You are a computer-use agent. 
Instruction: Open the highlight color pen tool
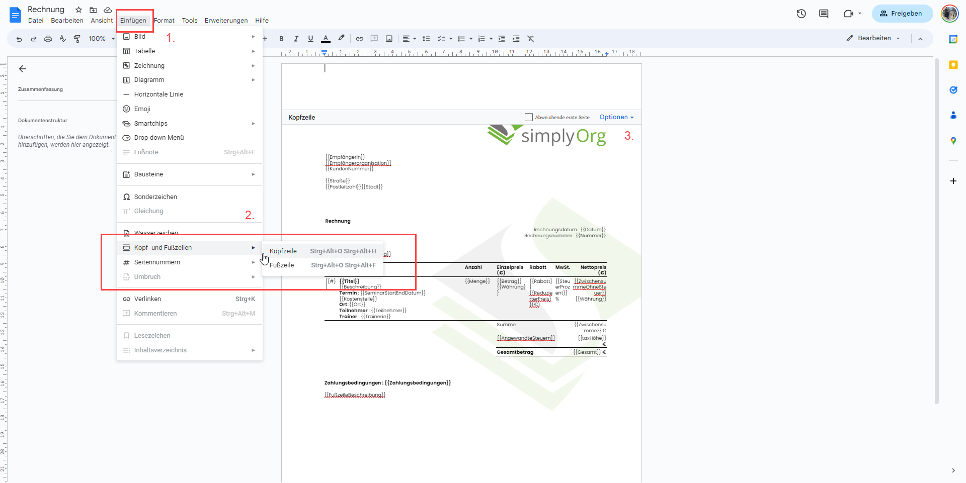click(341, 38)
